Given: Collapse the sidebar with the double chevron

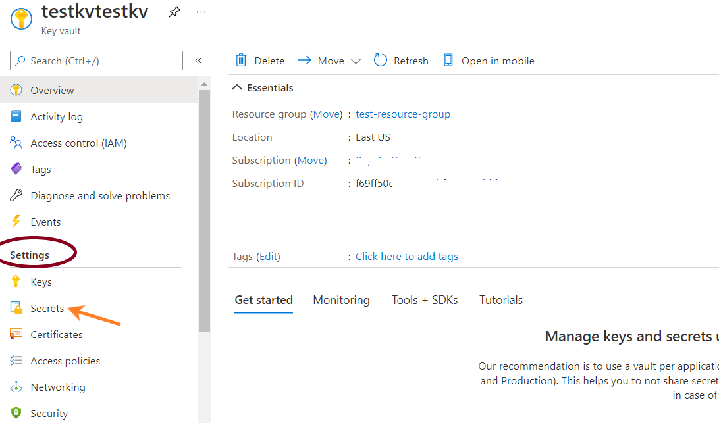Looking at the screenshot, I should pyautogui.click(x=198, y=61).
